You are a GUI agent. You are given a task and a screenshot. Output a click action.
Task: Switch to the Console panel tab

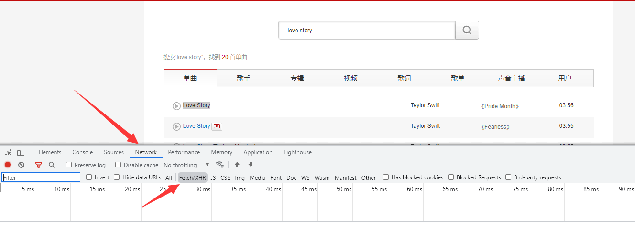tap(83, 152)
